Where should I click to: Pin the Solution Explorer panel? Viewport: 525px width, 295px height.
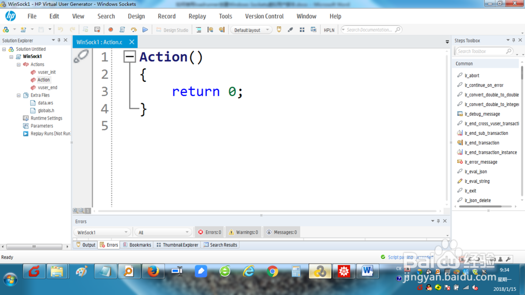tap(59, 40)
